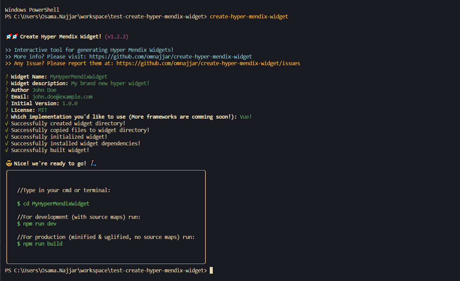460x281 pixels.
Task: Click the version text '(v1.2.2)'
Action: (x=116, y=36)
